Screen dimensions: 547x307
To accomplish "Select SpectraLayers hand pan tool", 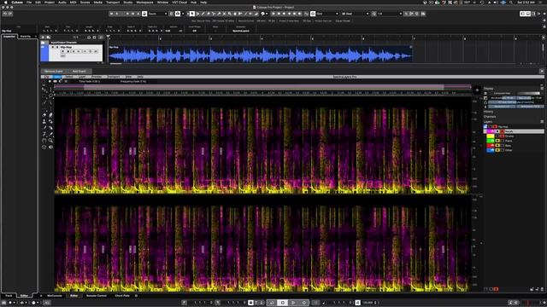I will pyautogui.click(x=44, y=141).
